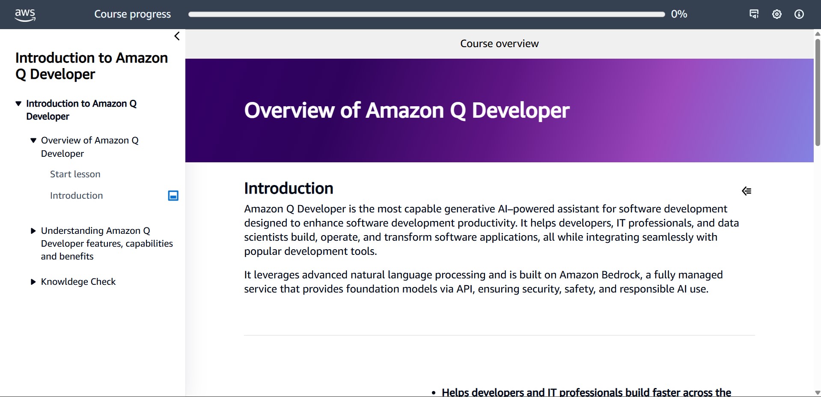Expand Understanding Amazon Q Developer features section
The width and height of the screenshot is (821, 397).
tap(33, 230)
